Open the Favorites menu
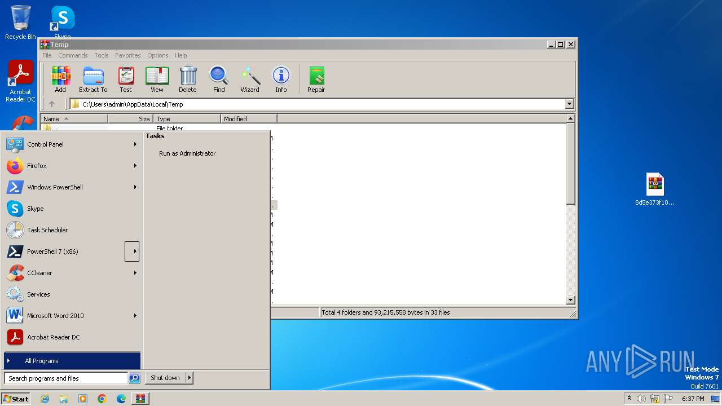 click(128, 55)
